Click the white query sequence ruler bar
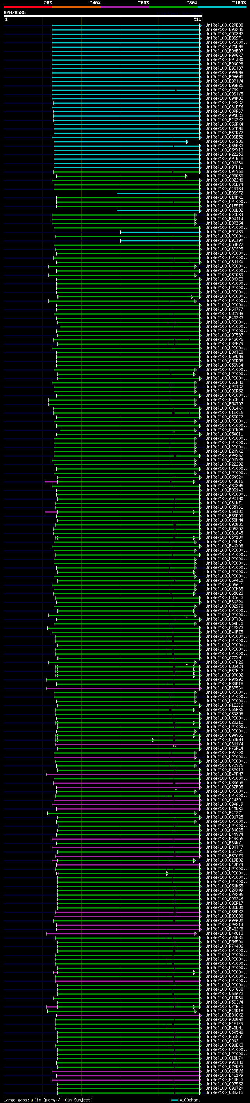Viewport: 250px width, 1103px height. pos(103,16)
